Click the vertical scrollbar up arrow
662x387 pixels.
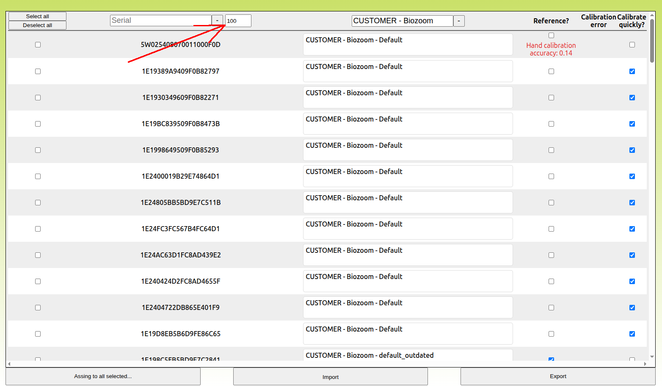tap(652, 15)
